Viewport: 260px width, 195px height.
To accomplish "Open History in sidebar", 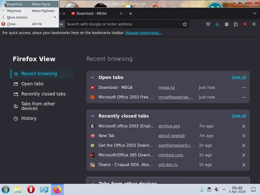I will (42, 118).
